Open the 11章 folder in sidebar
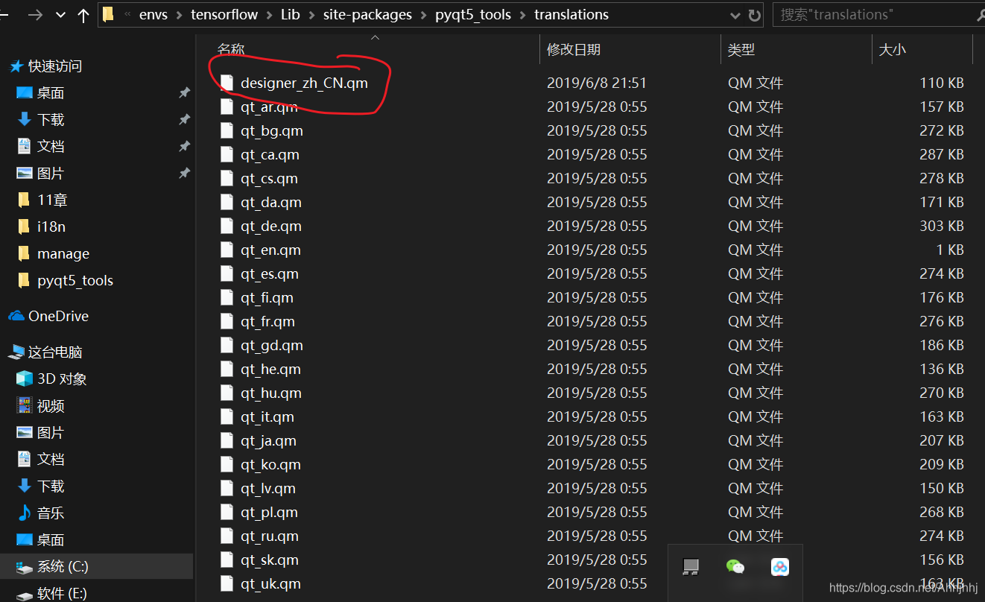985x602 pixels. pos(52,200)
